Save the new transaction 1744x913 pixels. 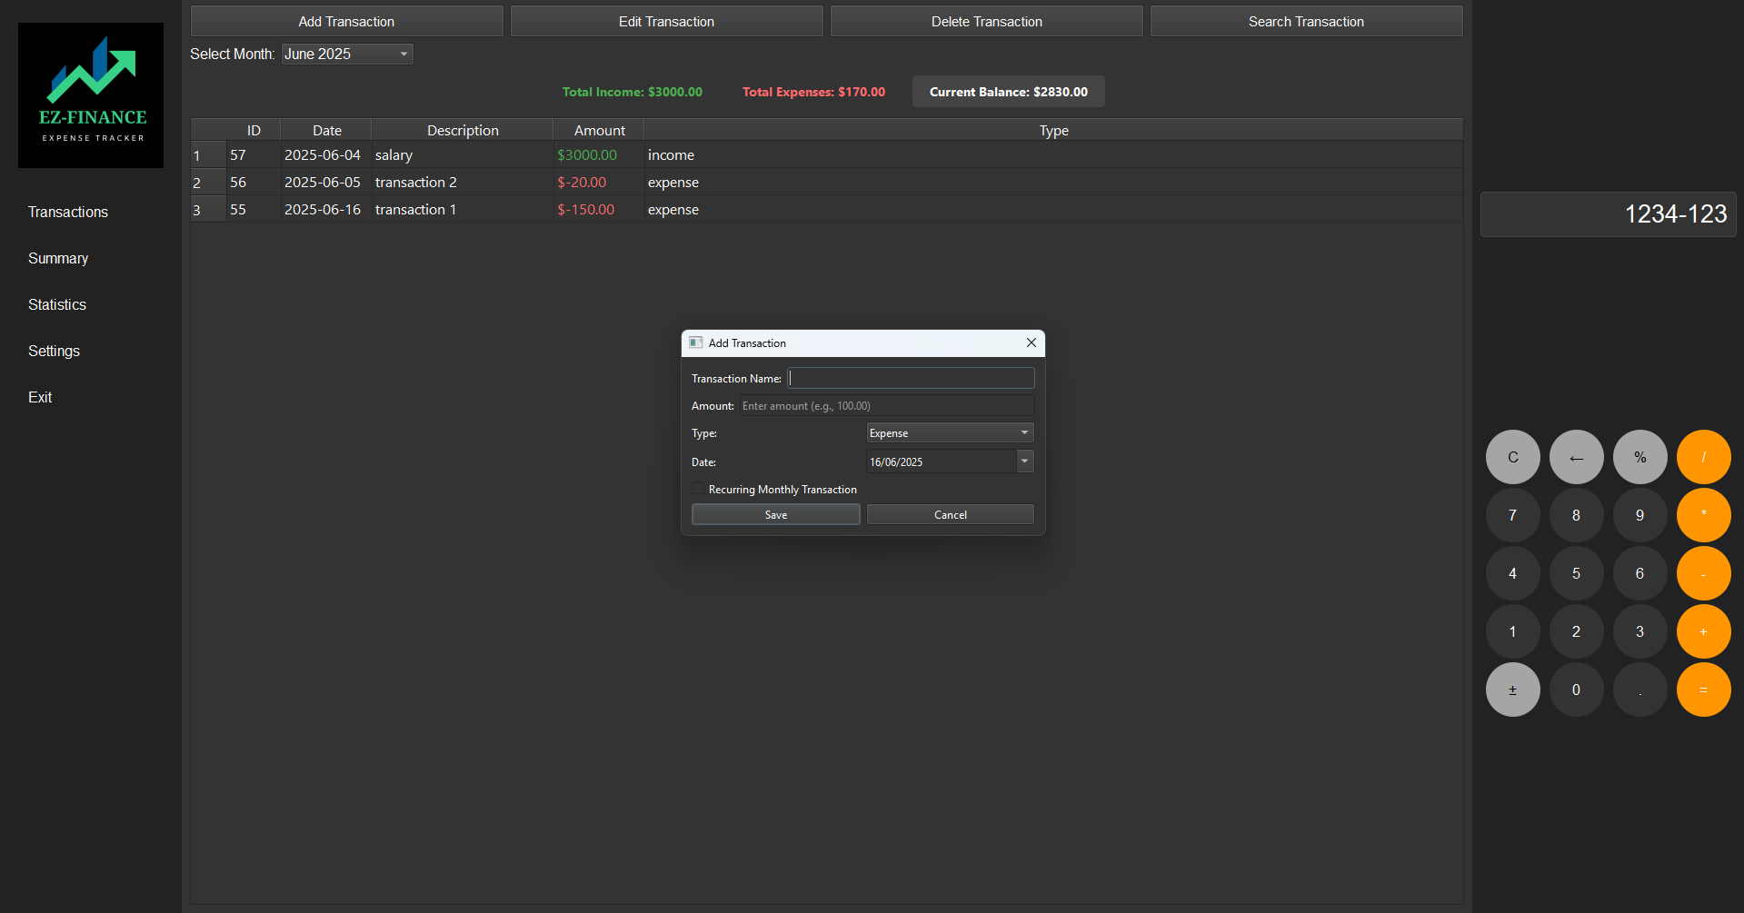774,514
